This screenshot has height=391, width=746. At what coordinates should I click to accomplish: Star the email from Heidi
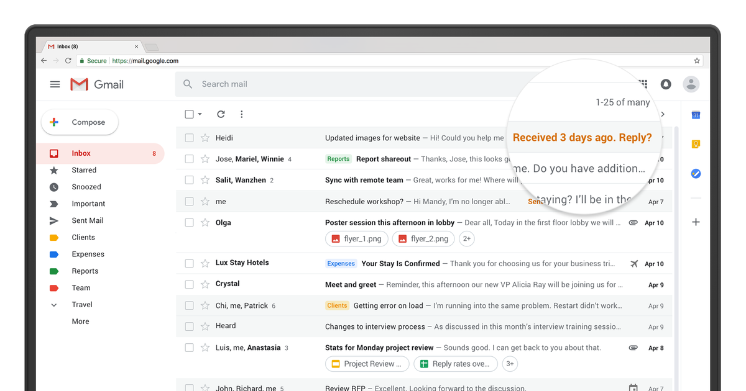click(205, 138)
